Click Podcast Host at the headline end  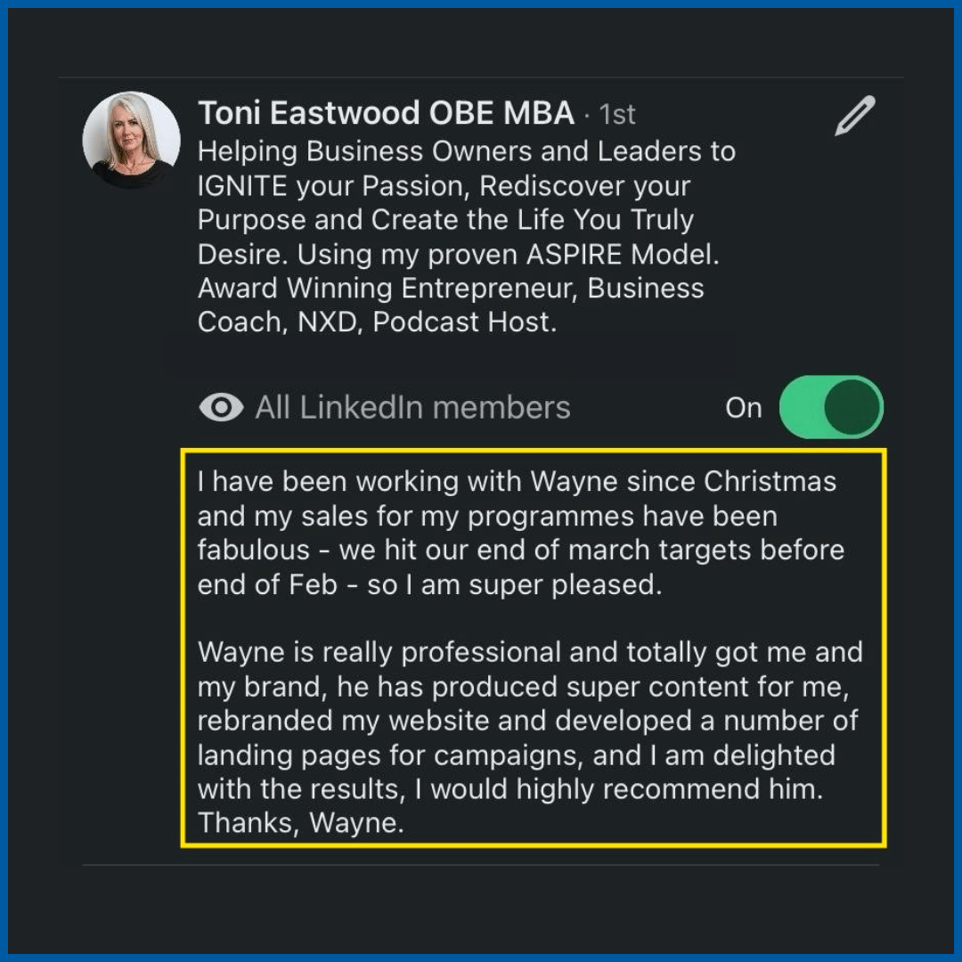pos(464,322)
